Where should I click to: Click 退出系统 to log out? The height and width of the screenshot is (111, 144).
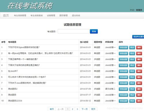click(76, 16)
